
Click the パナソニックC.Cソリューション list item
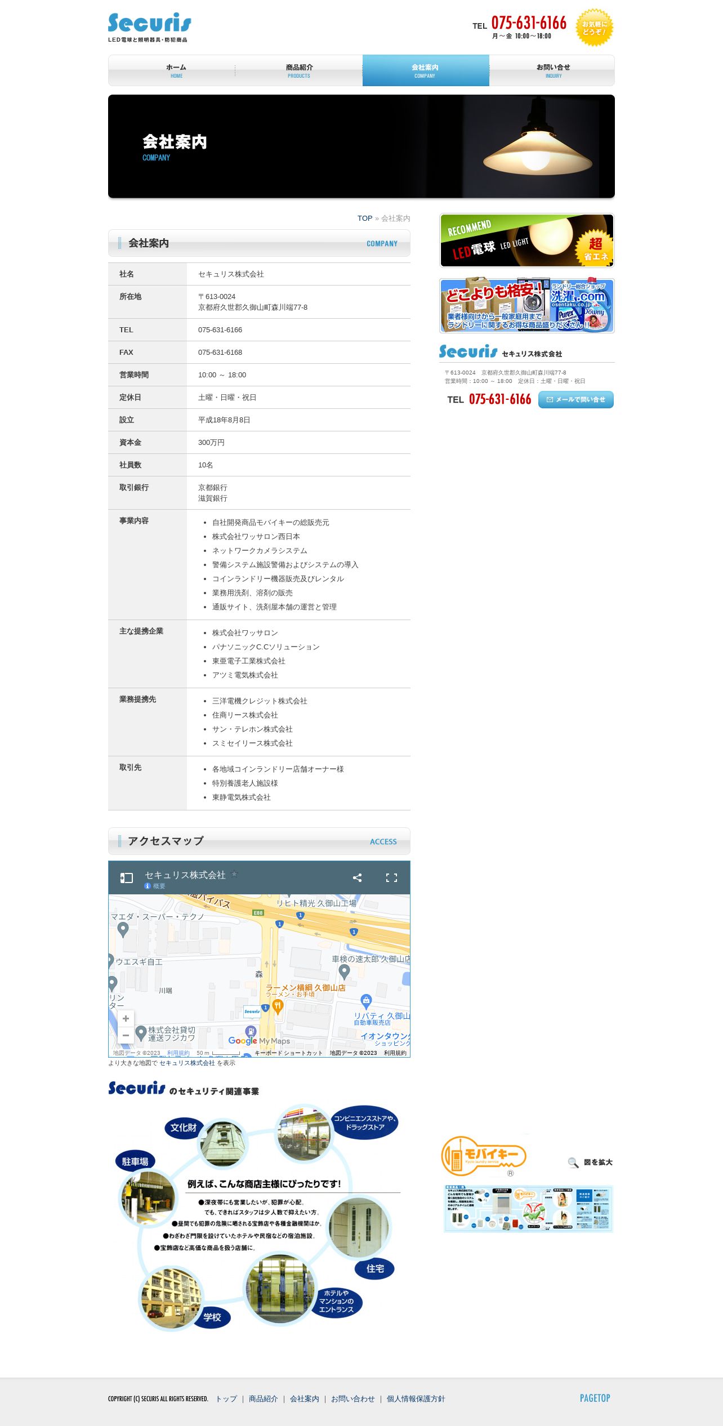pos(266,647)
